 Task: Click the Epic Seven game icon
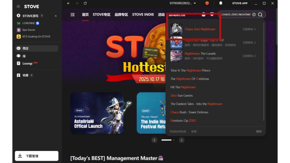19,30
